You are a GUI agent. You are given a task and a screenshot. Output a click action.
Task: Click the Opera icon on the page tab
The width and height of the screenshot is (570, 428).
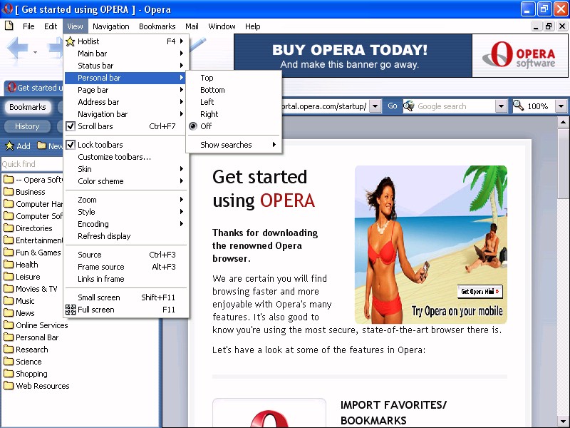pos(11,87)
